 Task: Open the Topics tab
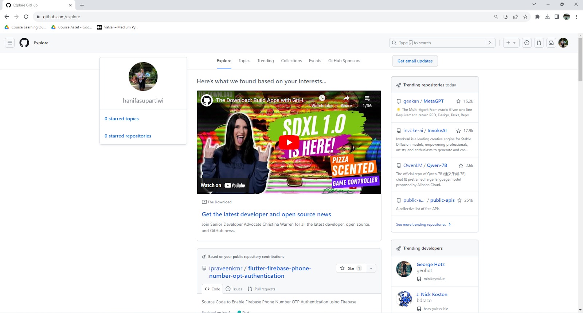(x=244, y=61)
